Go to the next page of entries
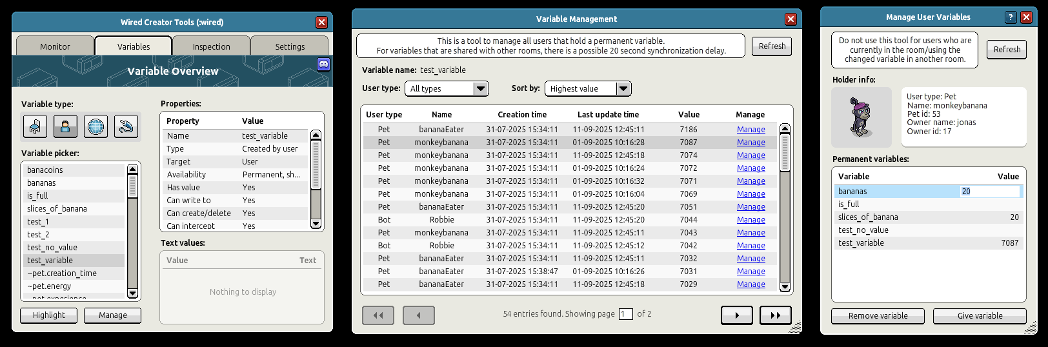 736,315
